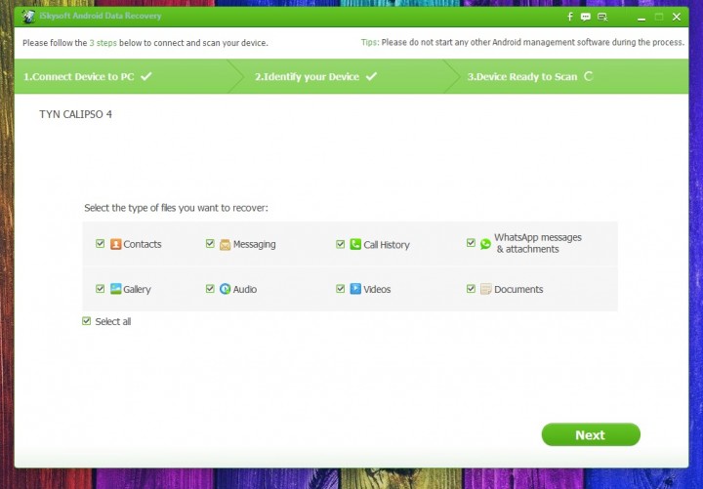Click the Gallery picture icon
This screenshot has width=703, height=489.
click(x=115, y=289)
